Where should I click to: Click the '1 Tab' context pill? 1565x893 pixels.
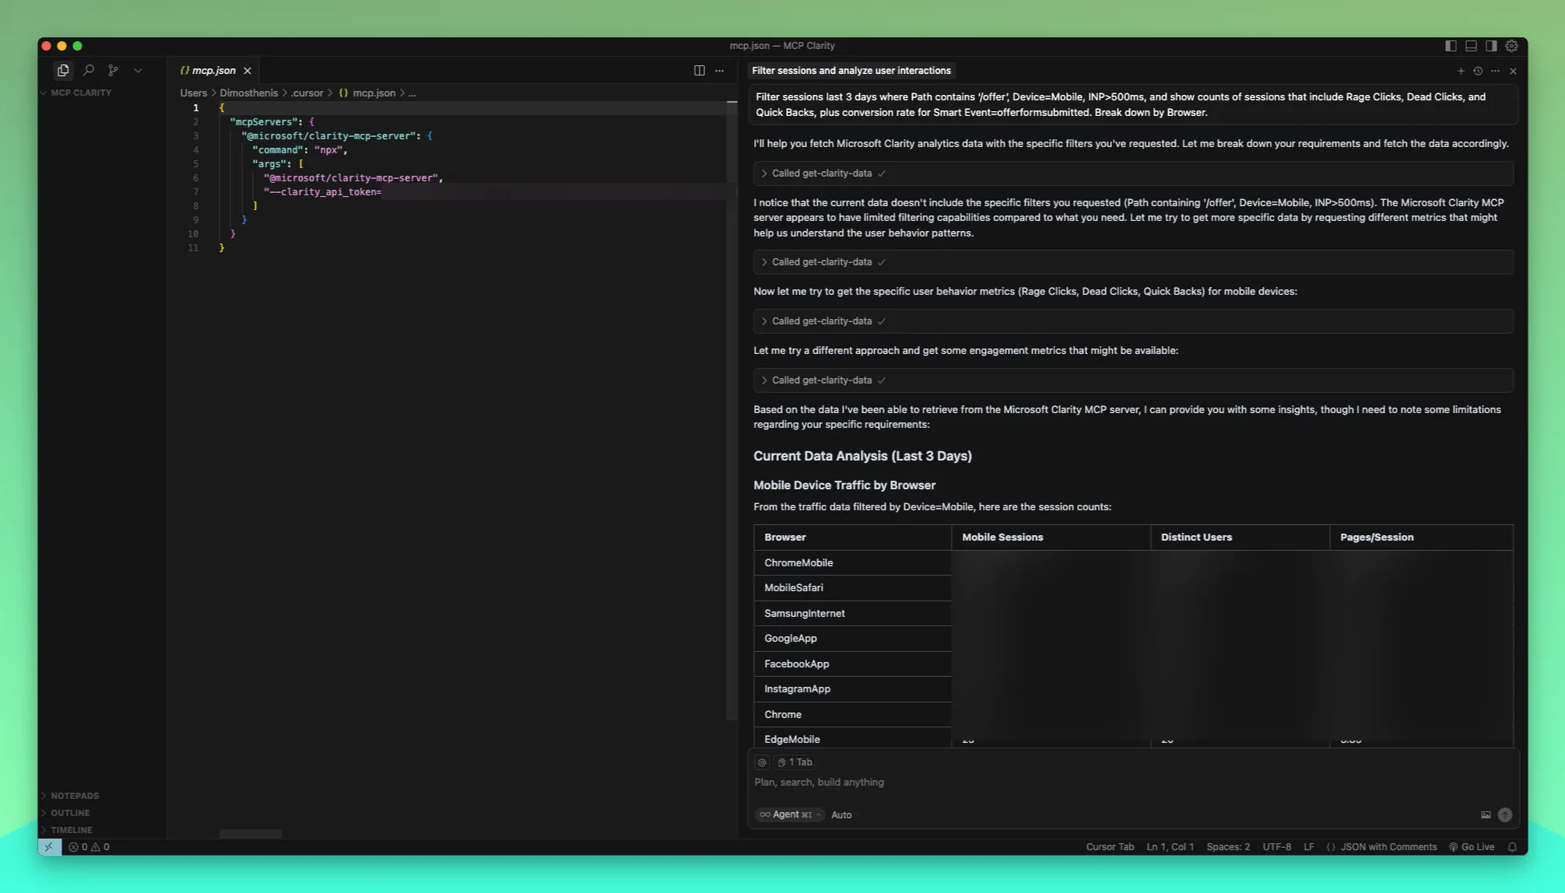(794, 762)
